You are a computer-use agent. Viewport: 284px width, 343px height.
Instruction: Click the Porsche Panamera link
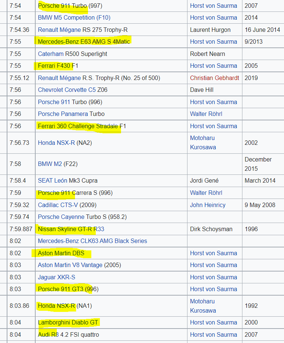tap(63, 114)
